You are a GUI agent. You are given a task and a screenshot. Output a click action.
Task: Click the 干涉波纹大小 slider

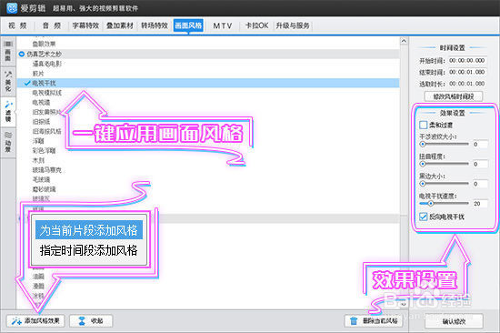point(444,145)
